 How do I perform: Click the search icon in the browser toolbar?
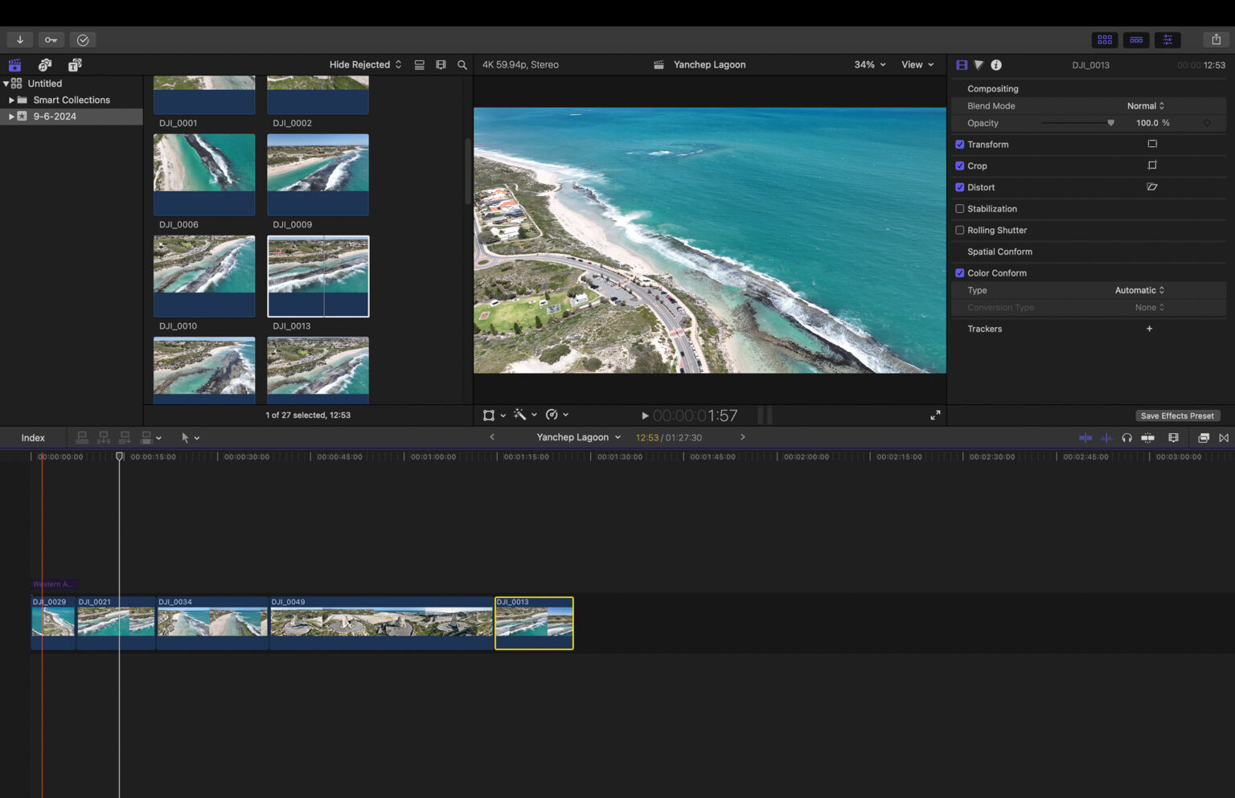462,64
